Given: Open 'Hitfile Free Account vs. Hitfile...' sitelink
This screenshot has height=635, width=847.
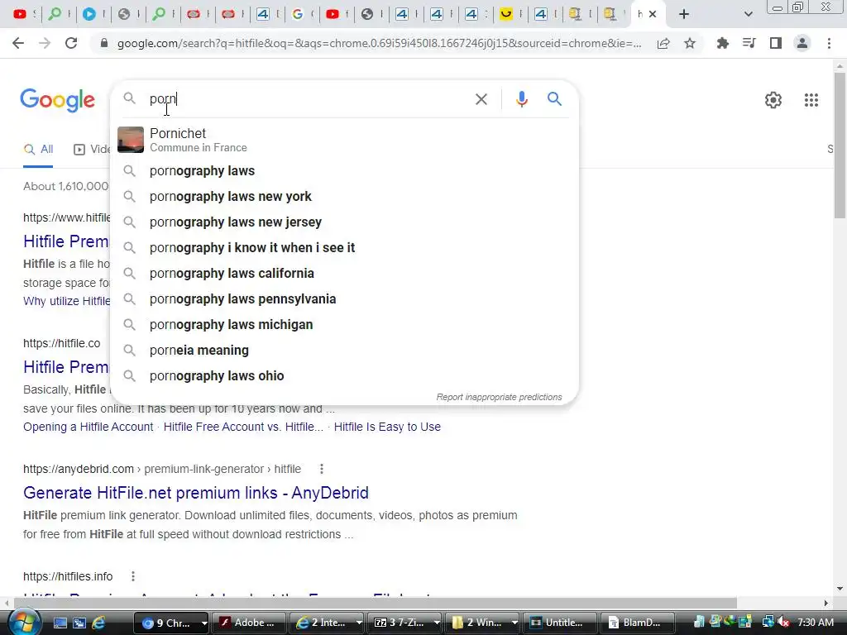Looking at the screenshot, I should (x=243, y=427).
